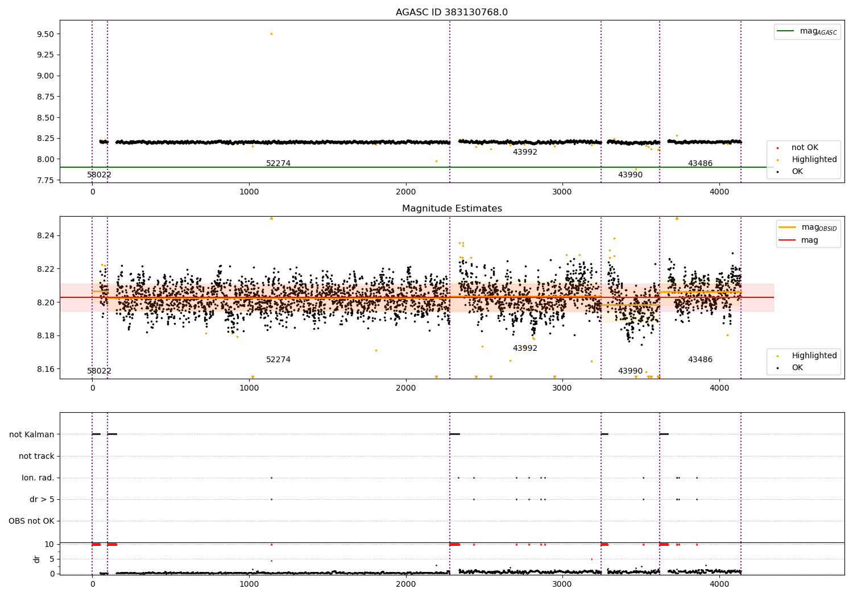Click the title 'AGASC ID 383130768.0'

[452, 13]
